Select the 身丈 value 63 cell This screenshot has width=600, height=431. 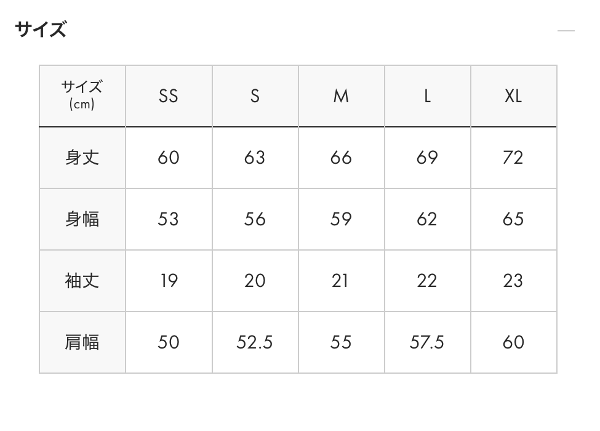(x=255, y=158)
